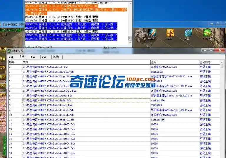Open the 其他 tab
This screenshot has width=226, height=158.
coord(56,57)
